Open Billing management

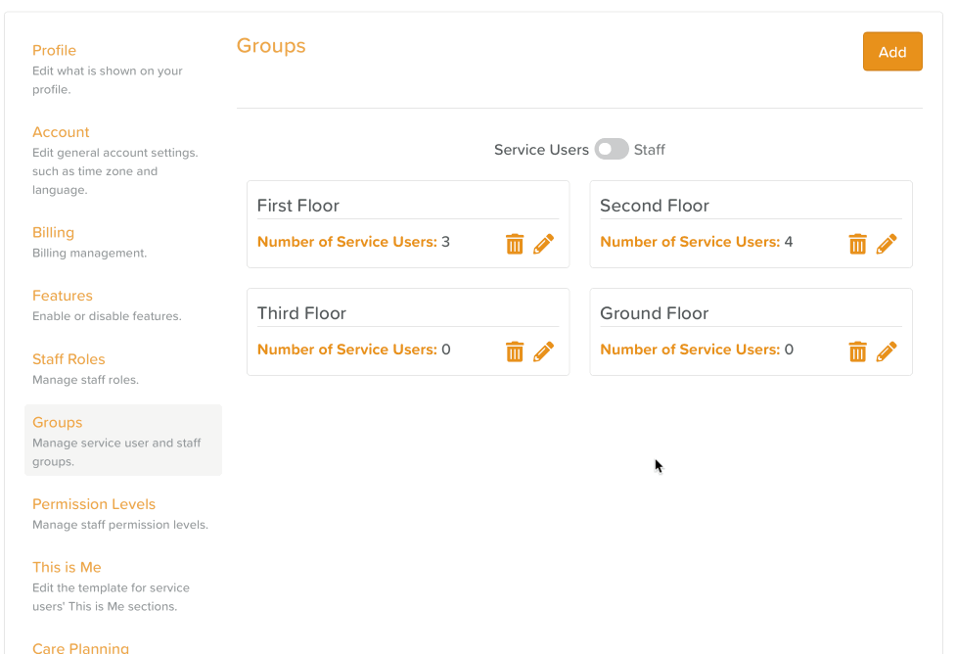[x=53, y=233]
